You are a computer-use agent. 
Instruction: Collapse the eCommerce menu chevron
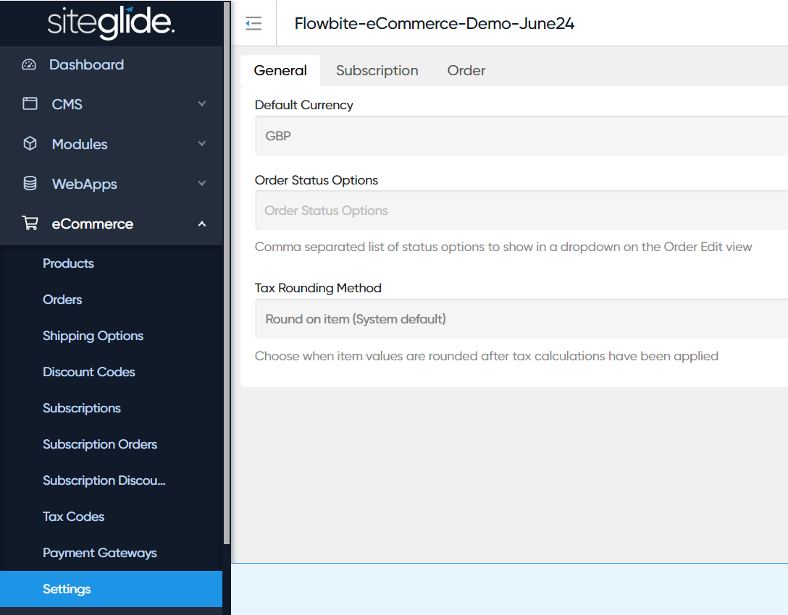(x=202, y=224)
